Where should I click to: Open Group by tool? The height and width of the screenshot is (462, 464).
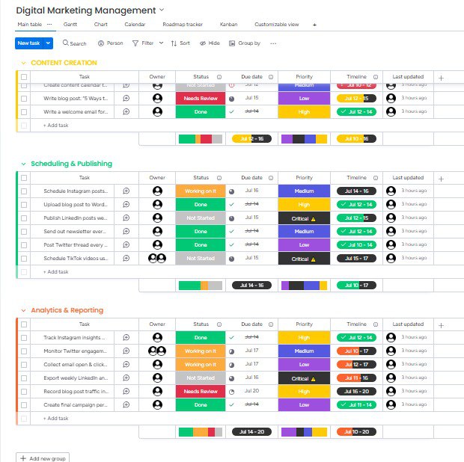pyautogui.click(x=245, y=43)
